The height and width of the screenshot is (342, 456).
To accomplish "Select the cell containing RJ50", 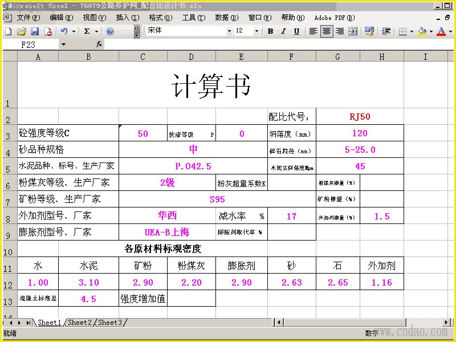I will (360, 117).
